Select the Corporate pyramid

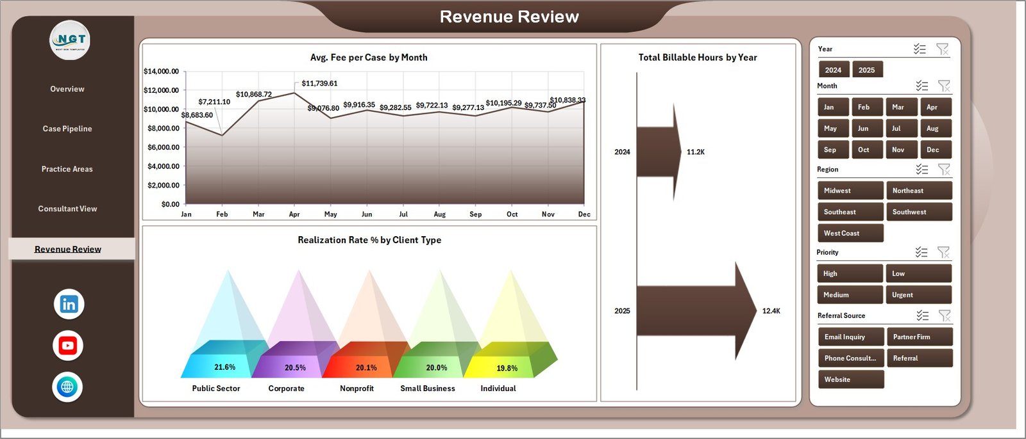click(295, 324)
